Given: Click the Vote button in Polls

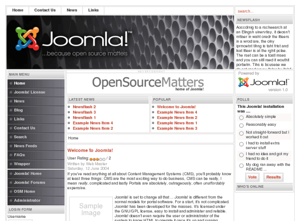Looking at the screenshot, I should coord(252,177).
